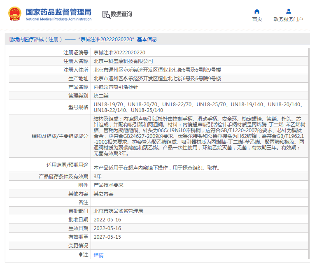Viewport: 310px width, 263px height.
Task: Click the 变更情况 label
Action: [x=78, y=246]
